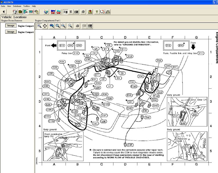Select the pan arrows tool

(45, 26)
